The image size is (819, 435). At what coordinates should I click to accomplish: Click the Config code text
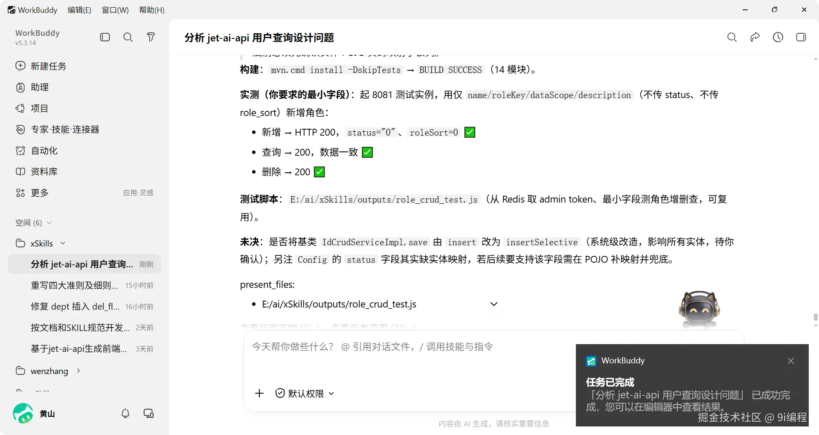pyautogui.click(x=312, y=259)
